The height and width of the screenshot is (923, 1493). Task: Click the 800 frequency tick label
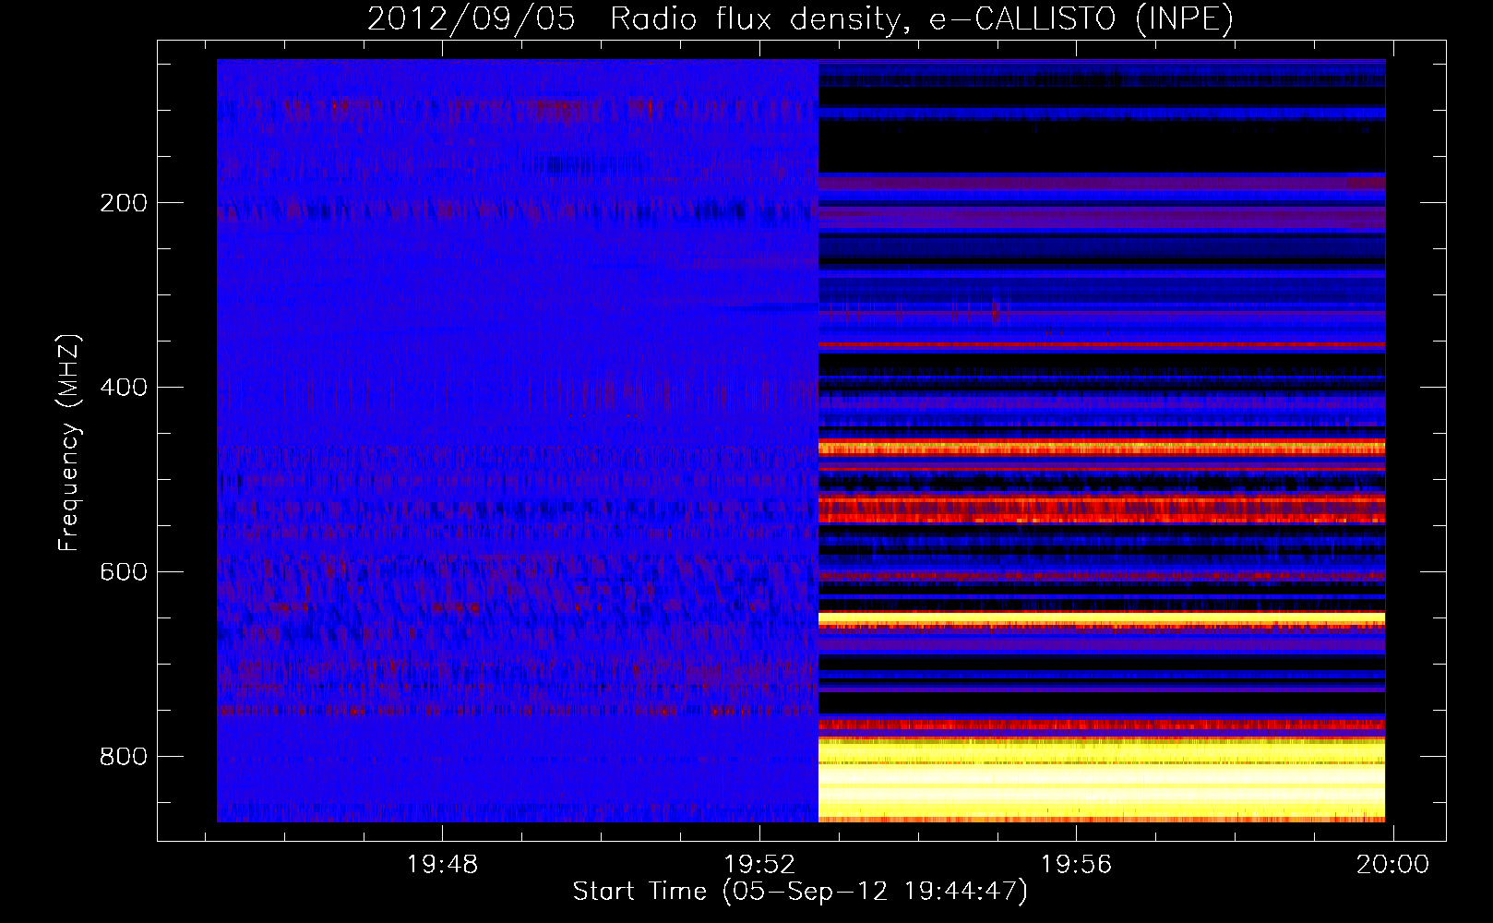point(124,757)
